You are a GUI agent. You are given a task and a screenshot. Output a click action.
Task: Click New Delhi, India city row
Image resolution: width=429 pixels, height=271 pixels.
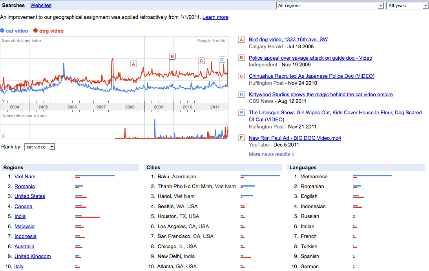(176, 256)
